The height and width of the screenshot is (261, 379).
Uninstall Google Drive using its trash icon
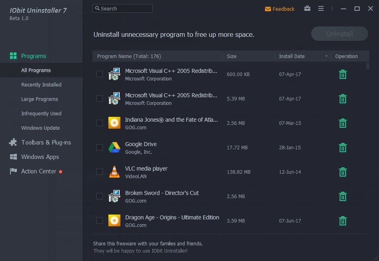pyautogui.click(x=342, y=147)
